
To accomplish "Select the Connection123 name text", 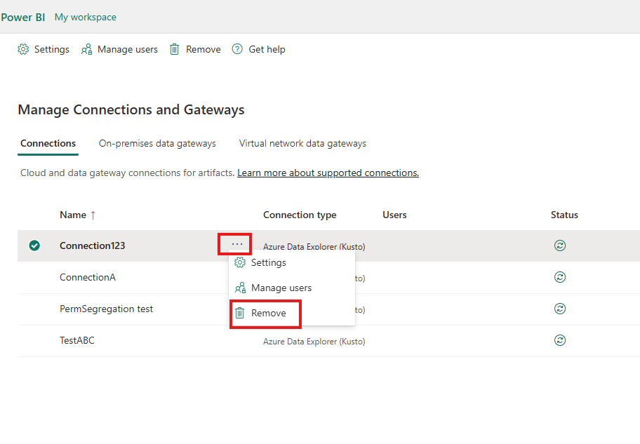I will pos(92,245).
